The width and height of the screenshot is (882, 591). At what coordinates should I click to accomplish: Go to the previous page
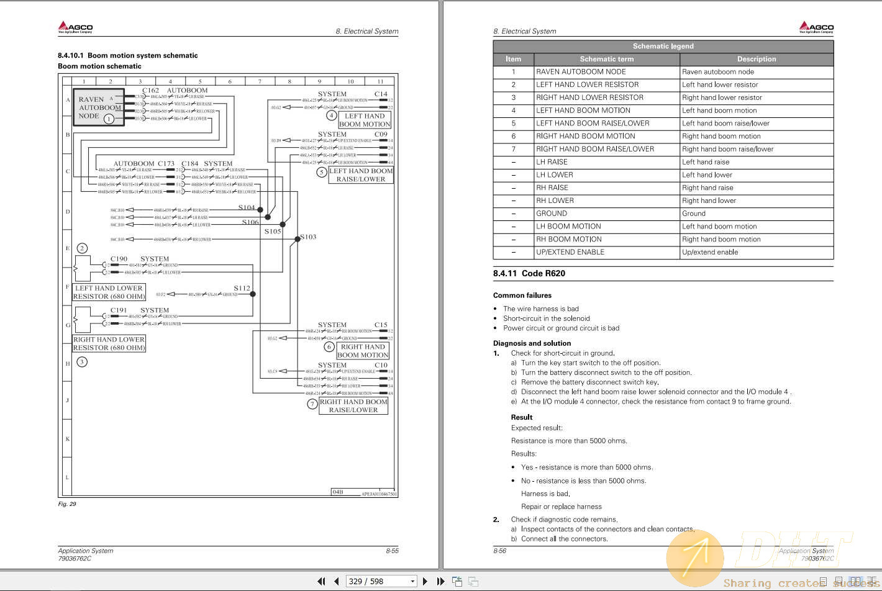337,581
